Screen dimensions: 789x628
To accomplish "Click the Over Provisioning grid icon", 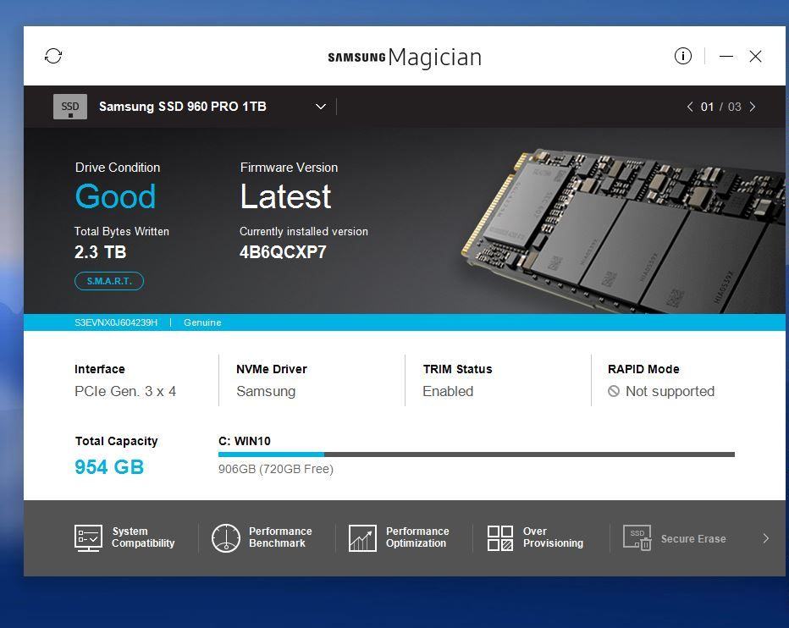I will coord(500,538).
